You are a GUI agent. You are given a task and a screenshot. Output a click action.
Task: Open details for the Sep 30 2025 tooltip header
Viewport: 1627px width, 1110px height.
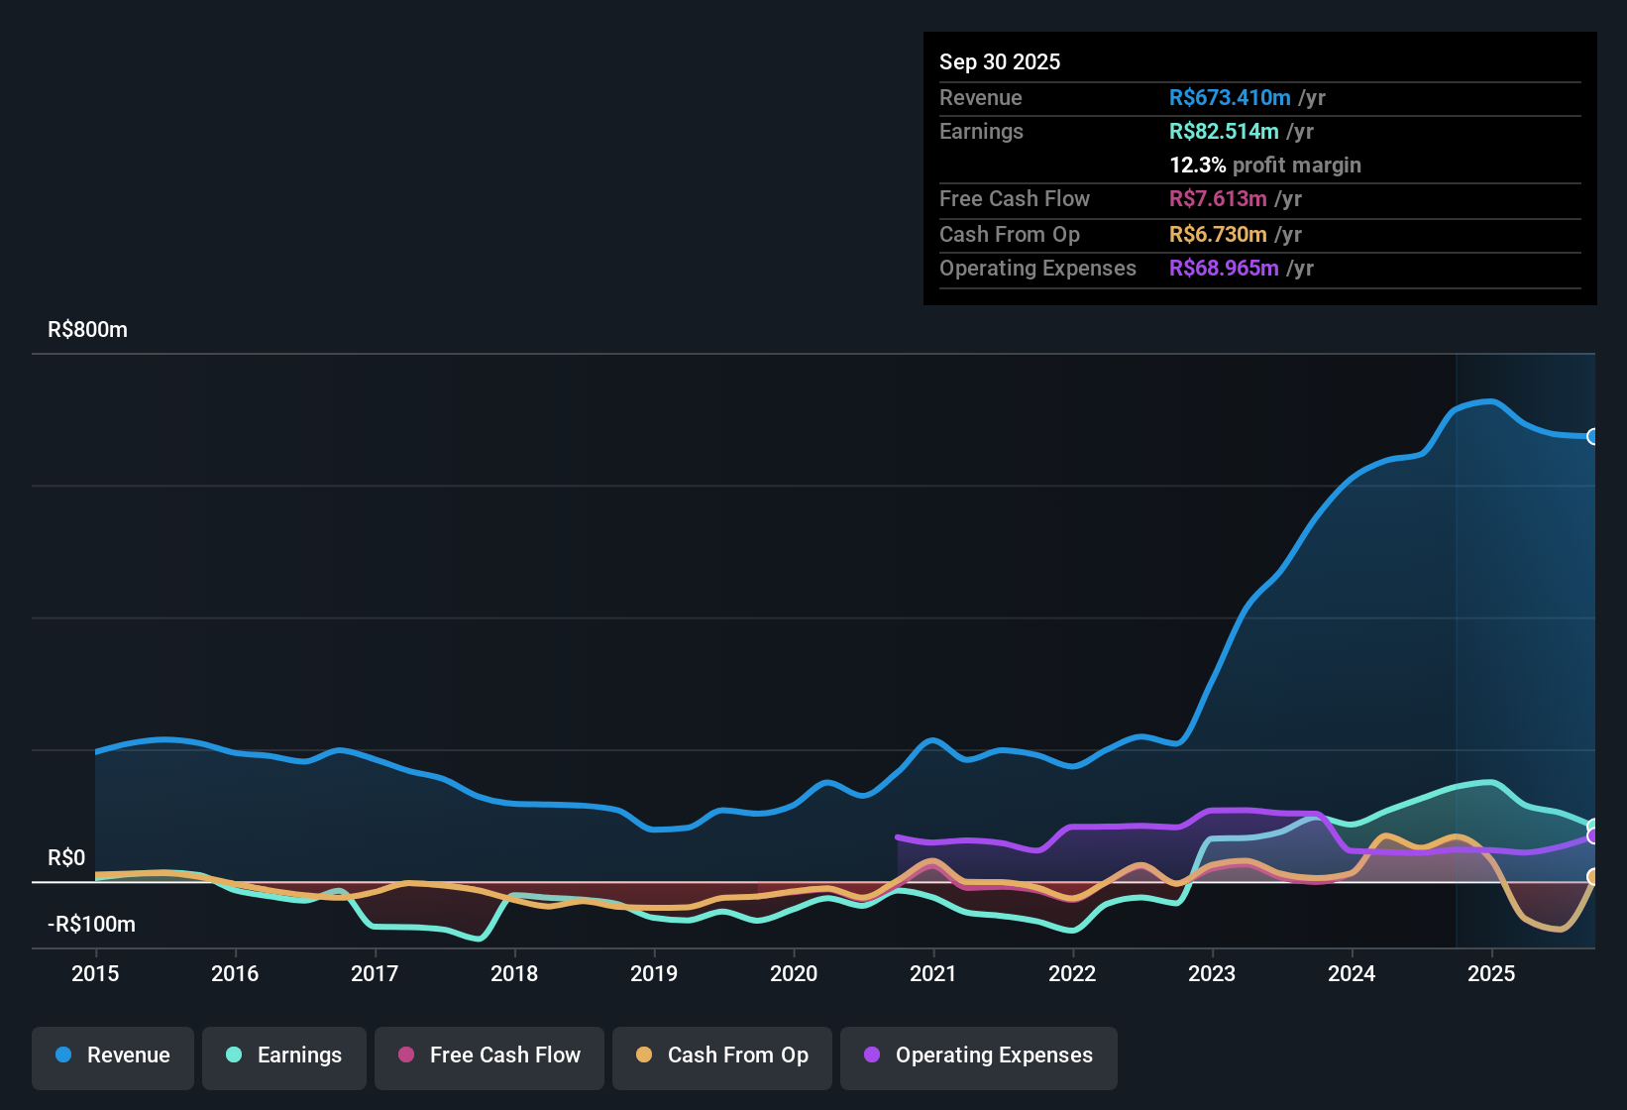click(x=1000, y=61)
